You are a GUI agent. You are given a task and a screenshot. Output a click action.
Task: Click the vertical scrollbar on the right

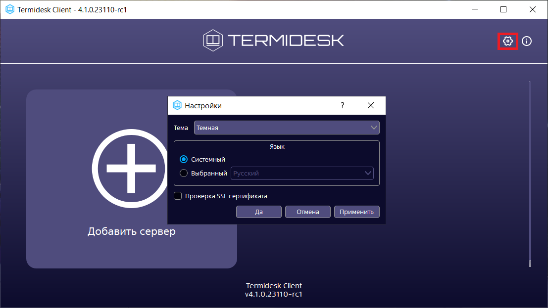coord(530,173)
